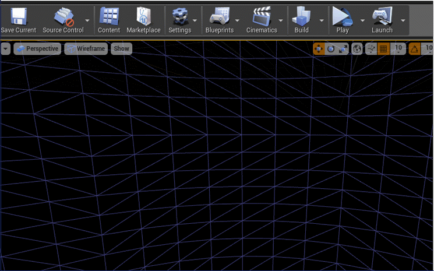Expand the Blueprints dropdown arrow

(x=237, y=20)
